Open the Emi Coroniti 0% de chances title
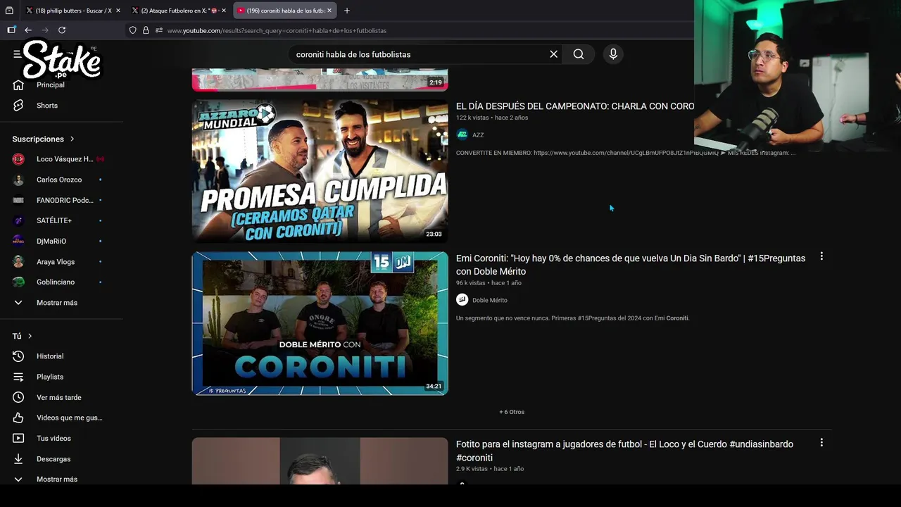This screenshot has width=901, height=507. (x=631, y=265)
